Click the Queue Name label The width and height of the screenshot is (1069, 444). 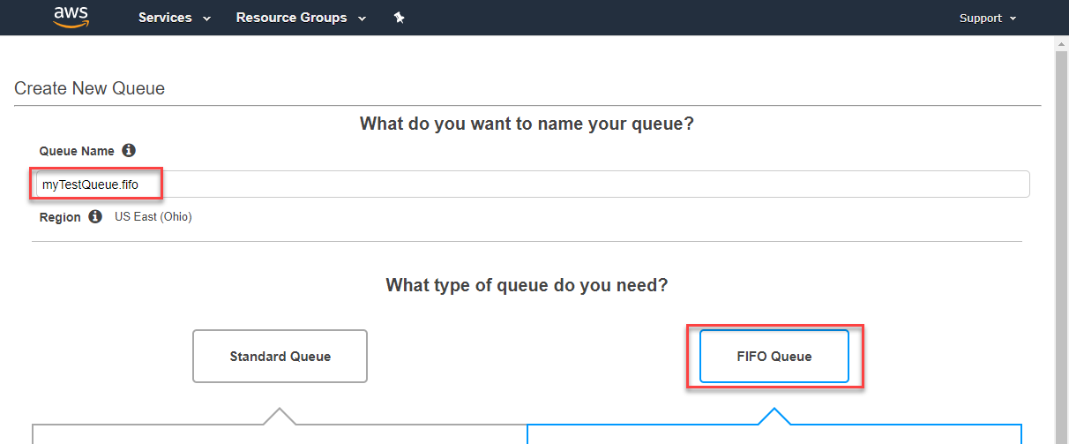click(77, 151)
